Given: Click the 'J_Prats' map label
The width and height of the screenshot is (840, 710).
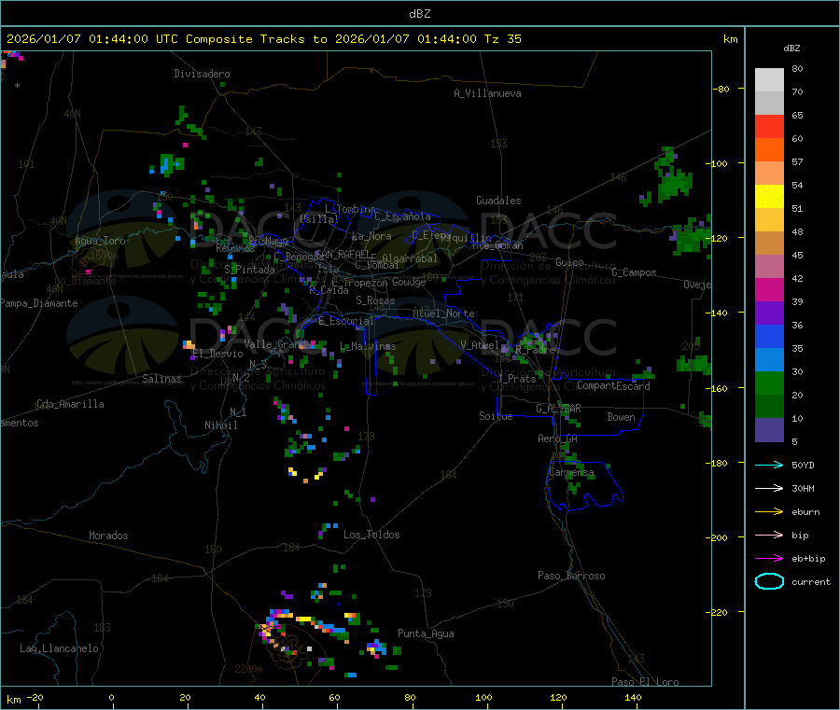Looking at the screenshot, I should pos(517,379).
